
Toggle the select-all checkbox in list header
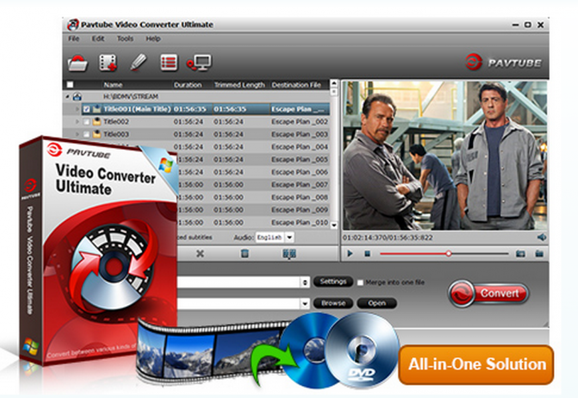point(70,85)
